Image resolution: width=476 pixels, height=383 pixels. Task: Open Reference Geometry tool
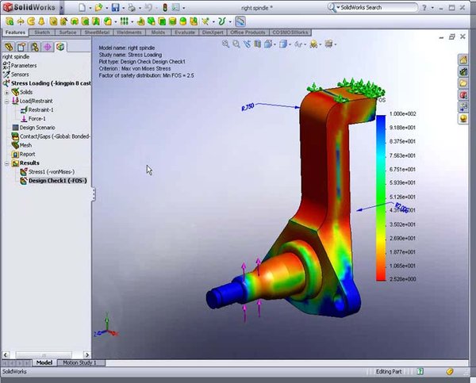pyautogui.click(x=205, y=21)
